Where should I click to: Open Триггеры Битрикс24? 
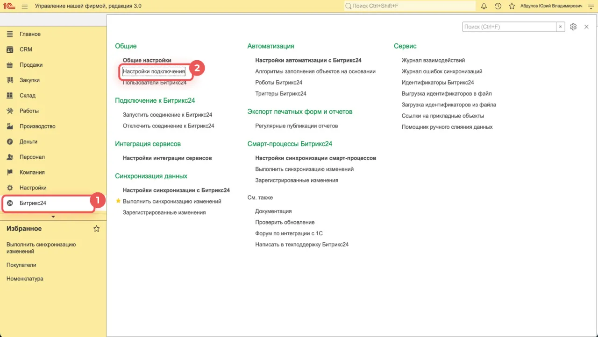coord(281,94)
